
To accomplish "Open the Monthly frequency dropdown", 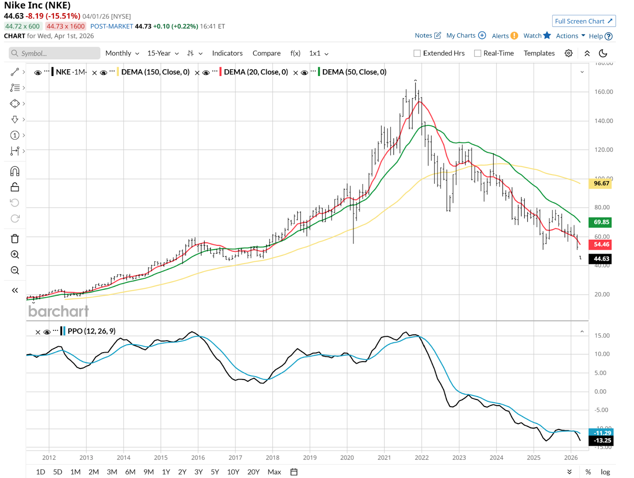I will [122, 53].
